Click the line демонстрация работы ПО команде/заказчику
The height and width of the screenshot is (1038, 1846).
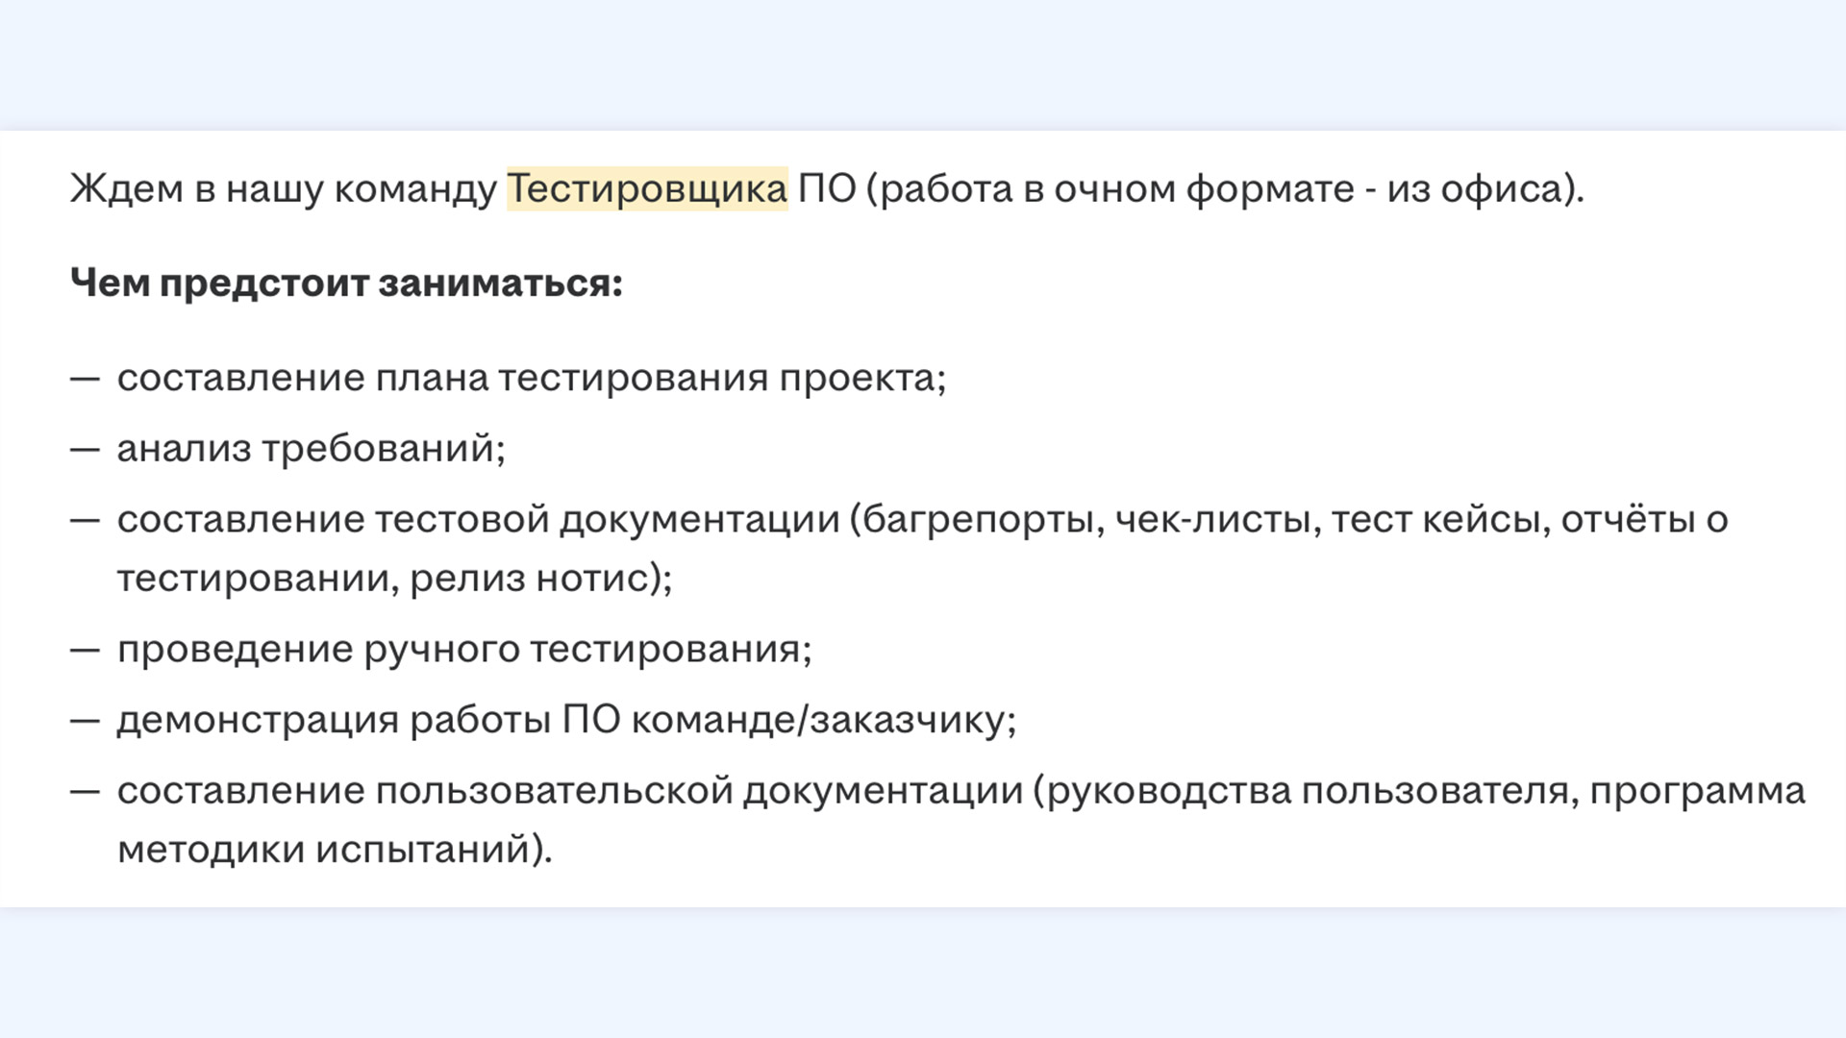(567, 720)
